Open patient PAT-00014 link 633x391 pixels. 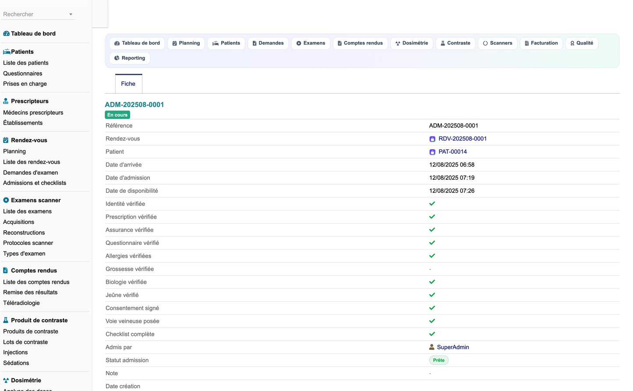[x=453, y=152]
